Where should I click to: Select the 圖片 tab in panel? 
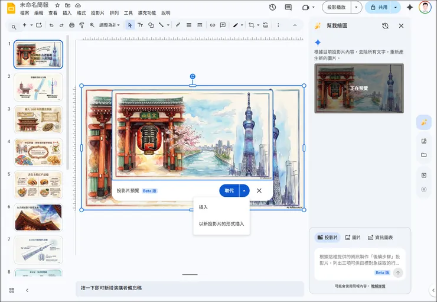coord(353,238)
